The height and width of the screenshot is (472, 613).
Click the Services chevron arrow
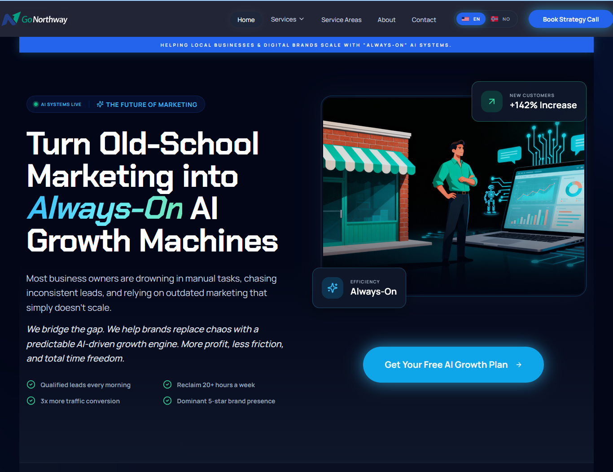302,19
